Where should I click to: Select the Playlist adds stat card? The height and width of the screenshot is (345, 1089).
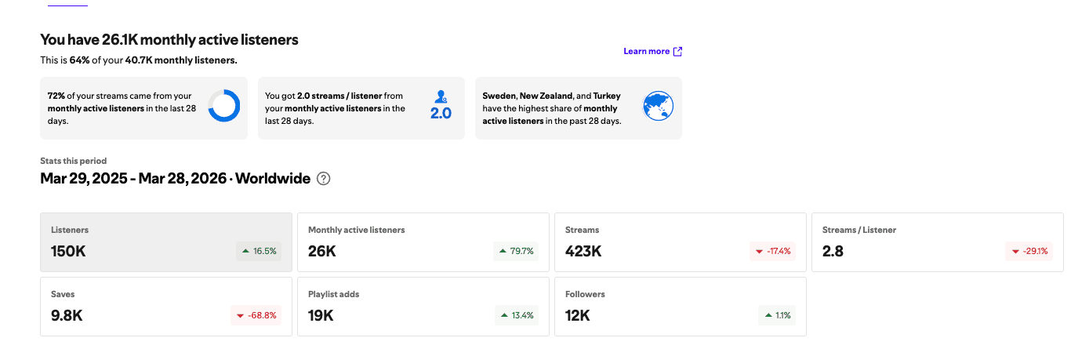[x=423, y=307]
